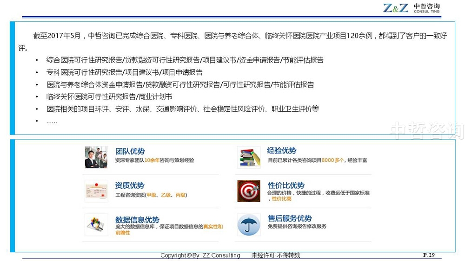Click the Copyright ZZ Consulting footer text
Image resolution: width=465 pixels, height=261 pixels.
click(x=200, y=255)
